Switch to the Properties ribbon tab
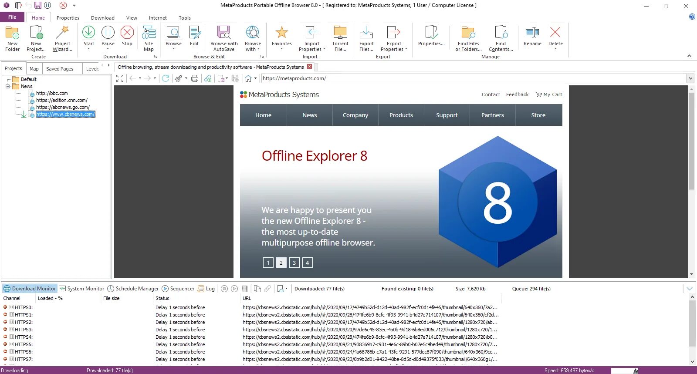 68,18
